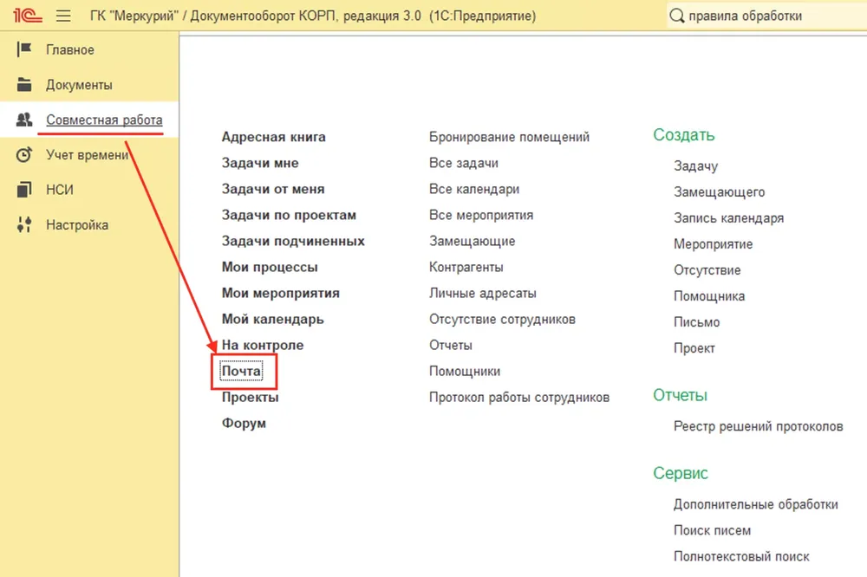
Task: Click the НСИ books icon
Action: pyautogui.click(x=24, y=190)
